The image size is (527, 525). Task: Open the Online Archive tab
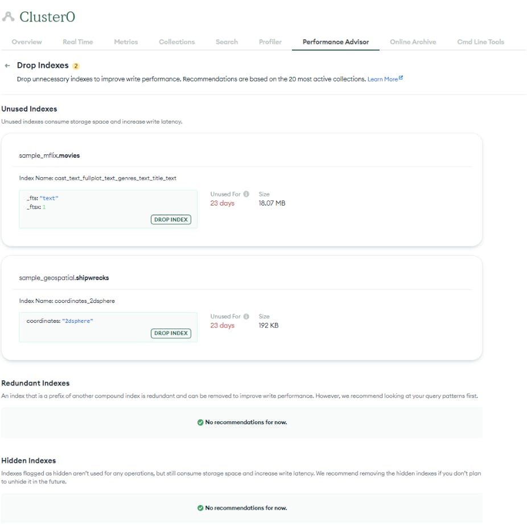pos(413,42)
